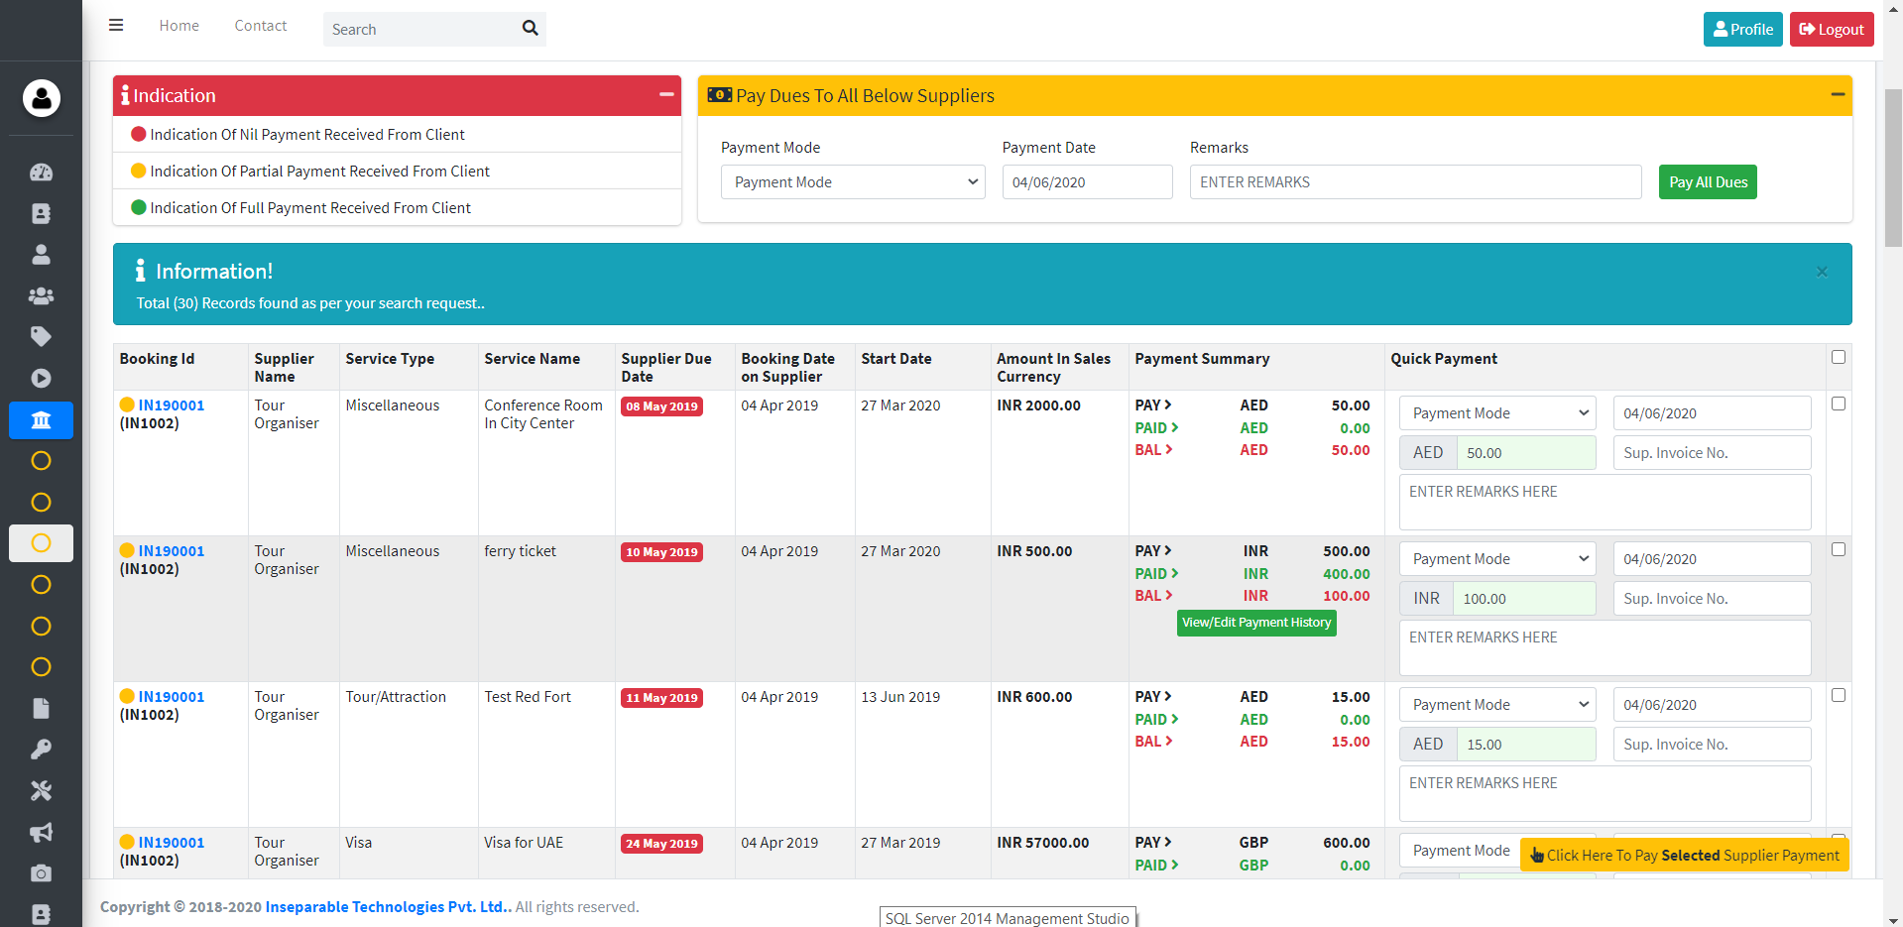Click the 10 May 2019 due date badge
The width and height of the screenshot is (1903, 927).
coord(661,552)
